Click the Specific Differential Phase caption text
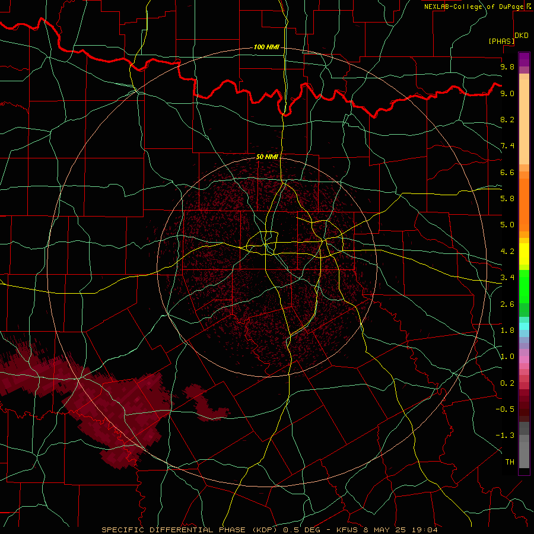Viewport: 534px width, 534px height. (x=269, y=530)
